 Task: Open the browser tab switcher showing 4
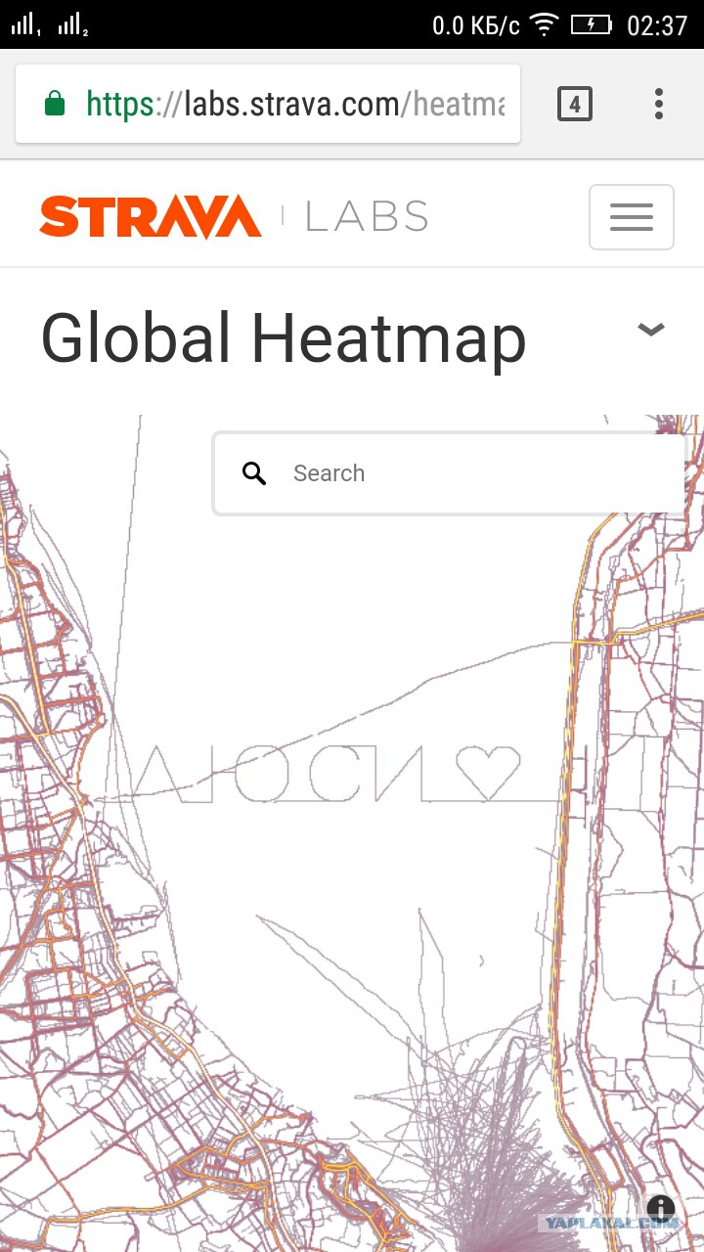[x=575, y=104]
